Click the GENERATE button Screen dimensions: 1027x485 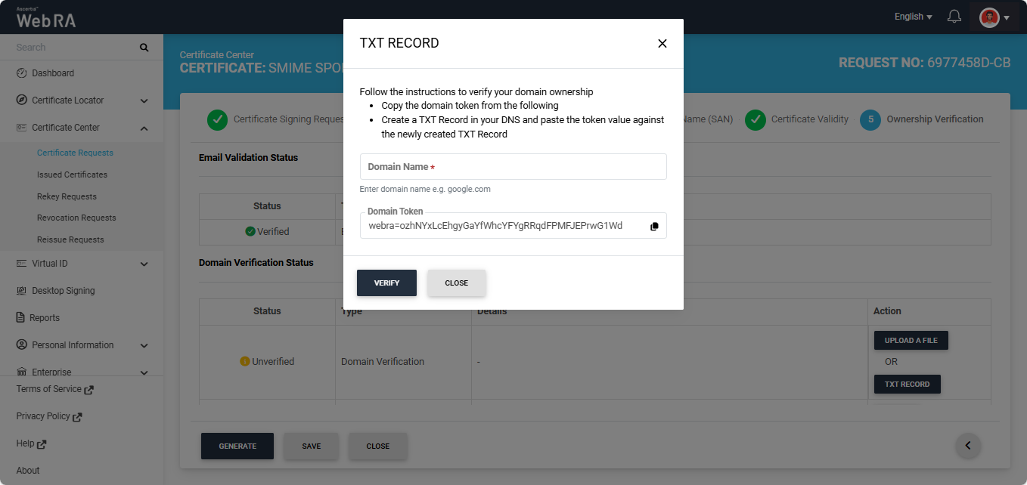(237, 446)
